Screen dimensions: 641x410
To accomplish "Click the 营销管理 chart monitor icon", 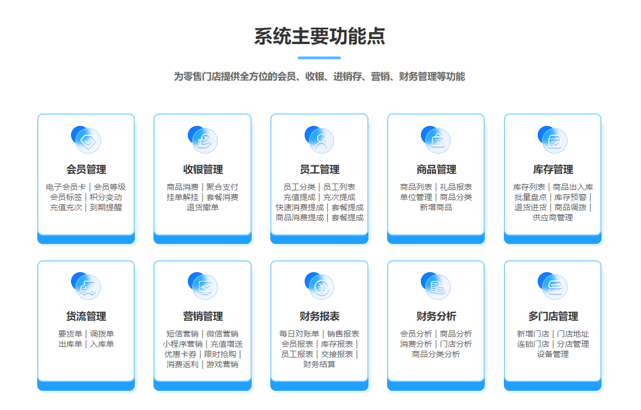I will pos(203,286).
